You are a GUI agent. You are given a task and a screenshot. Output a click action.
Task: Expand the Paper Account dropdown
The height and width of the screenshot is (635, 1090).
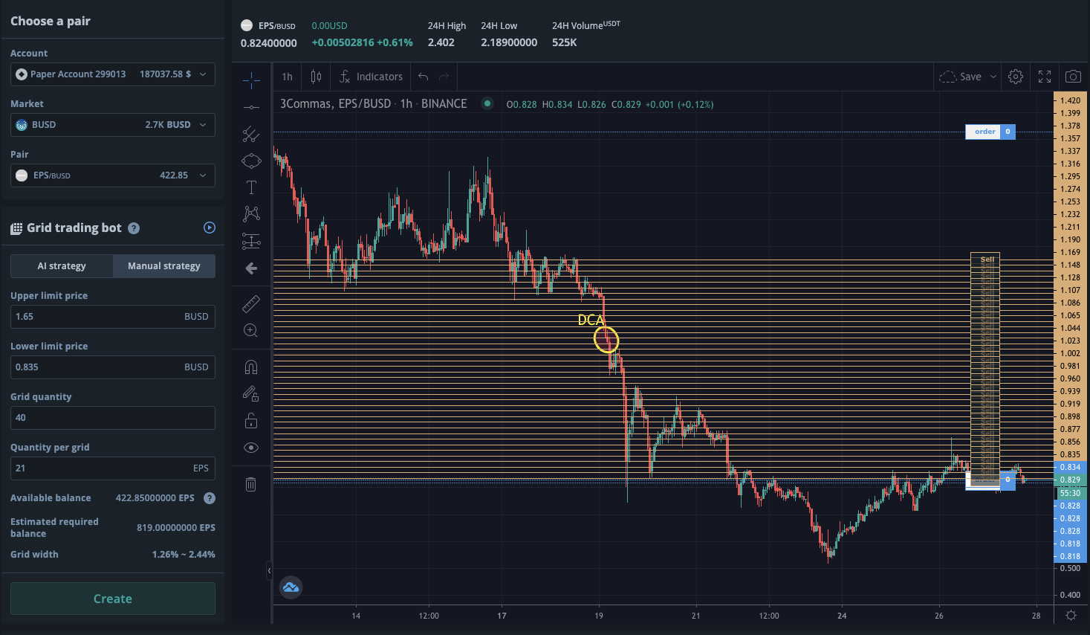(113, 74)
